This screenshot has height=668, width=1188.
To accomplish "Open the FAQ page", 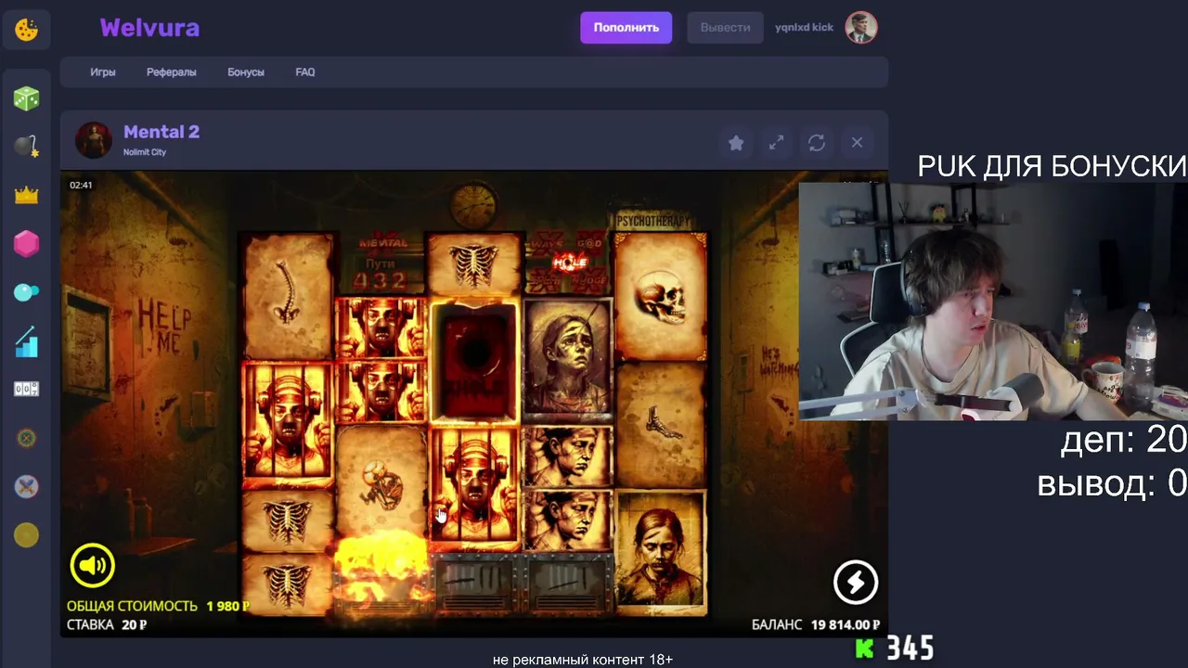I will (x=305, y=72).
